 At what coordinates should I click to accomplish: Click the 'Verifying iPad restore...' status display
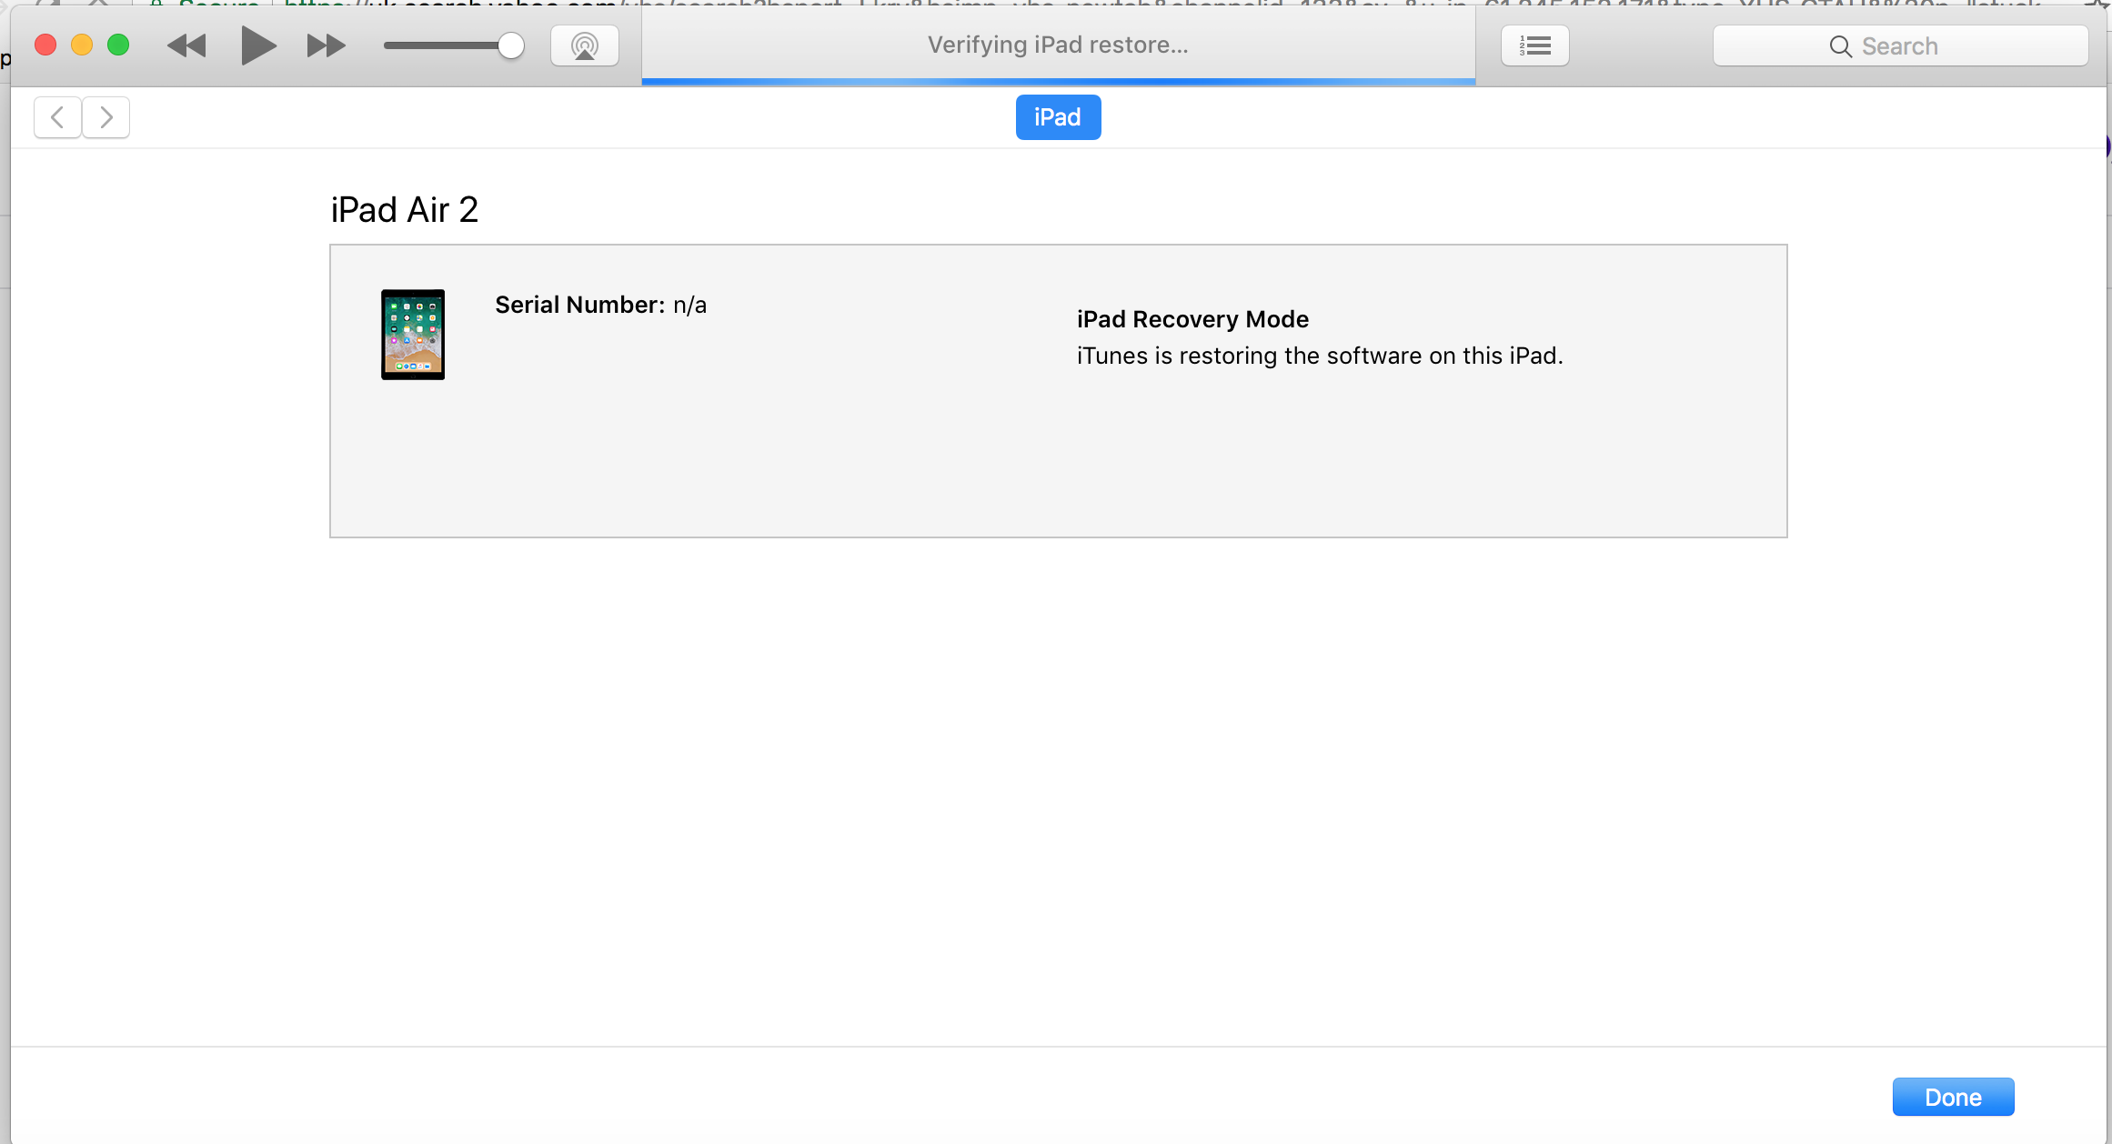[x=1058, y=45]
